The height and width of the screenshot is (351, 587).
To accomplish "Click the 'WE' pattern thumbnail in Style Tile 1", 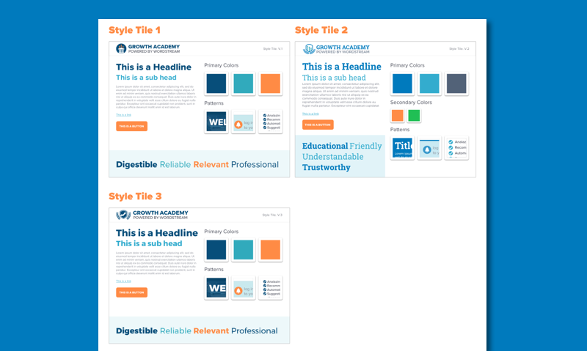I will (x=216, y=122).
